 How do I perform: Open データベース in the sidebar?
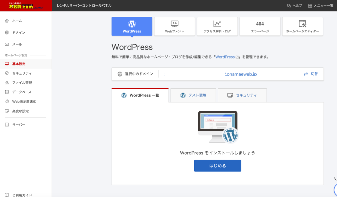[x=26, y=92]
